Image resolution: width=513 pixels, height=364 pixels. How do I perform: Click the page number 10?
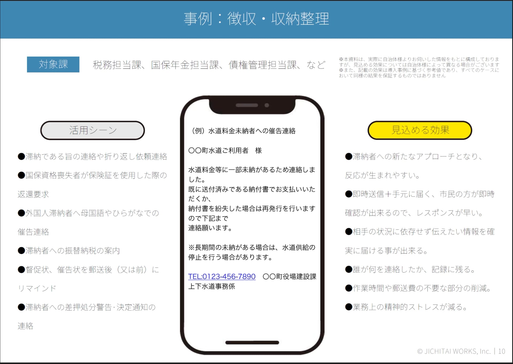tap(502, 351)
